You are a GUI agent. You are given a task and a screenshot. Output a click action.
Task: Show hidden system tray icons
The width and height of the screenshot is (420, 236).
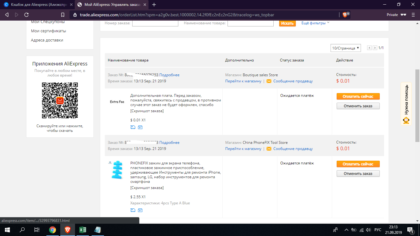click(x=347, y=230)
